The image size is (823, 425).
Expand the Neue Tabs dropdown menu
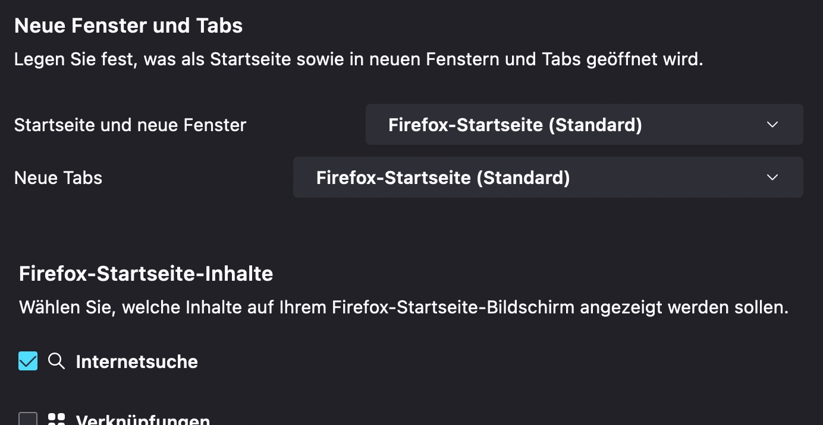point(548,177)
